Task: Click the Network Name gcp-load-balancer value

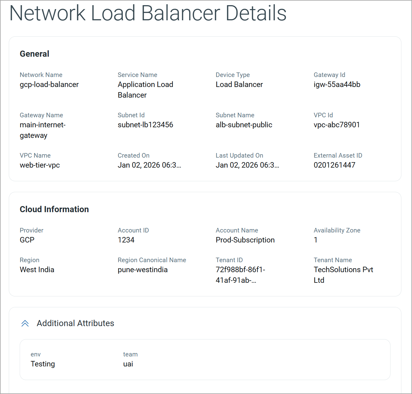Action: 49,85
